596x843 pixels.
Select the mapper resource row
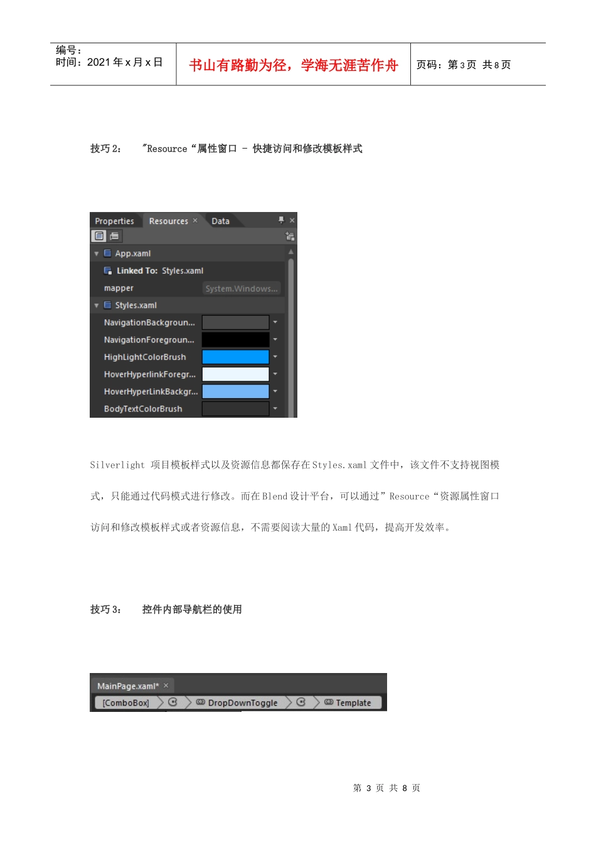(188, 288)
